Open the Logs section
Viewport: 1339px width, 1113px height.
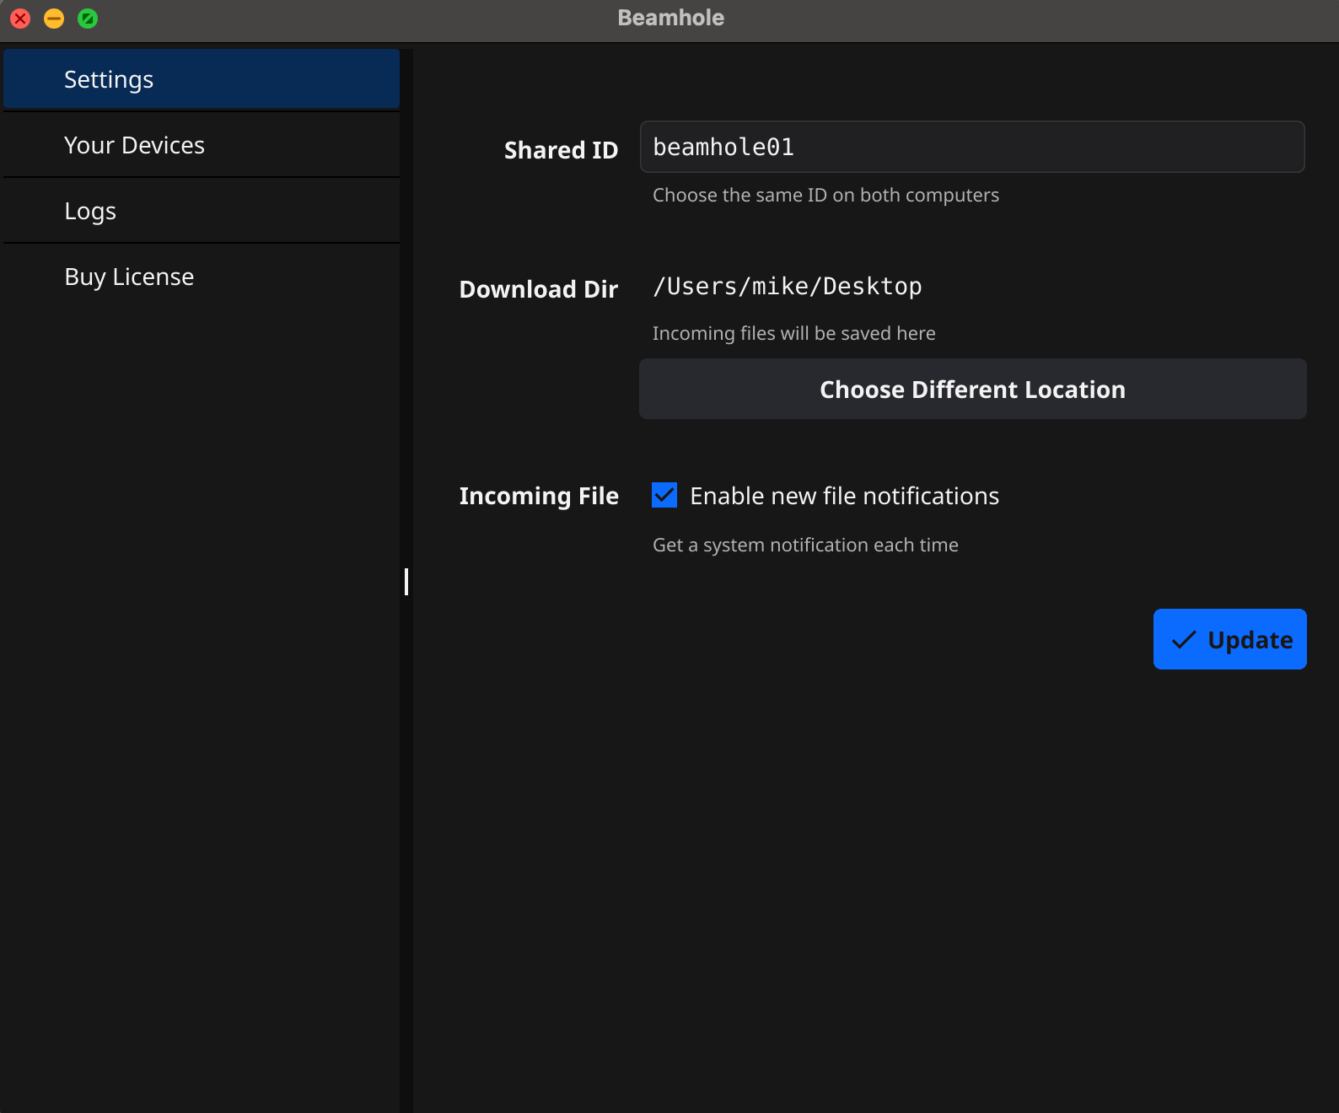coord(202,211)
